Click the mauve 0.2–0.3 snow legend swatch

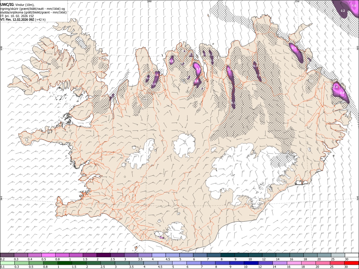click(x=7, y=255)
